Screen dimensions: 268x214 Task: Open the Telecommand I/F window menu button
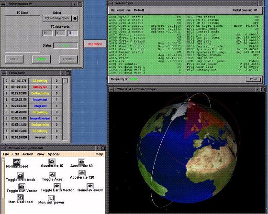tap(4, 4)
